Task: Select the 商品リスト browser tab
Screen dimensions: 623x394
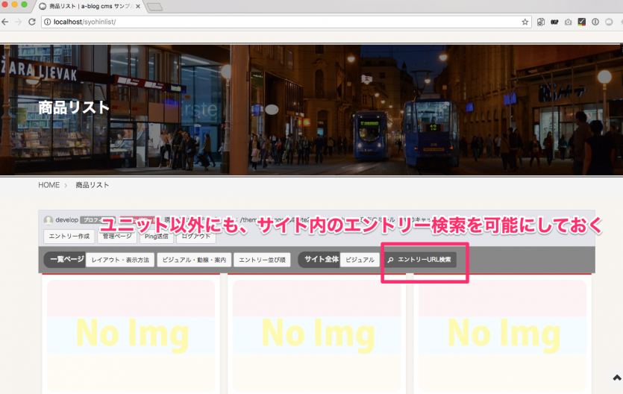Action: (90, 7)
